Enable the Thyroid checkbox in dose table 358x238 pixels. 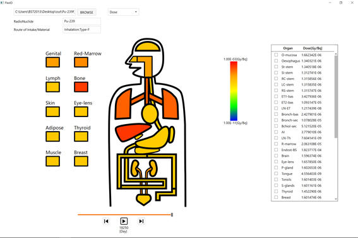pyautogui.click(x=276, y=191)
